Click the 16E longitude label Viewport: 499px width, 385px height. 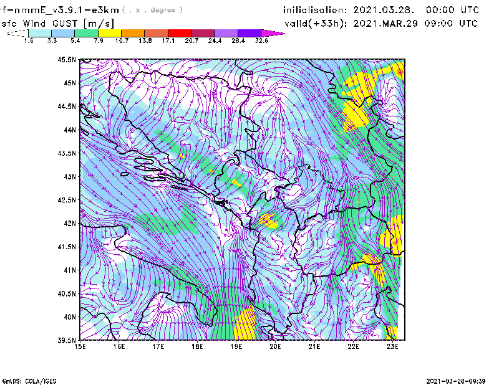119,346
